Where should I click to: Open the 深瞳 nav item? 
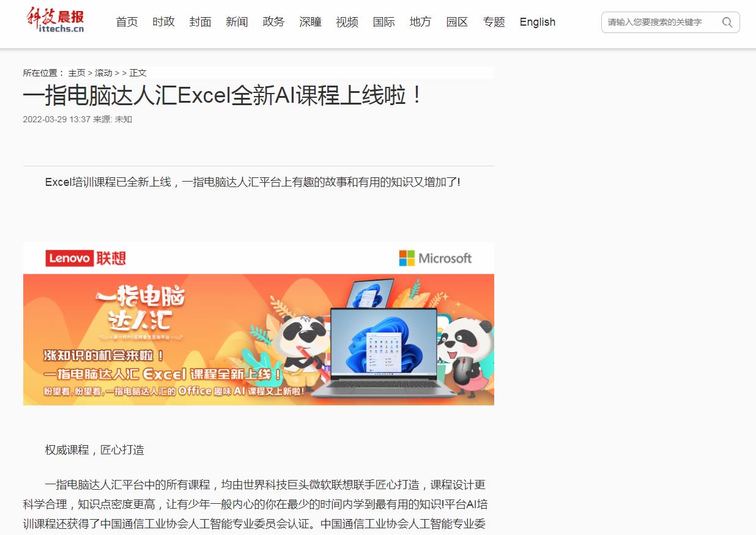click(311, 22)
